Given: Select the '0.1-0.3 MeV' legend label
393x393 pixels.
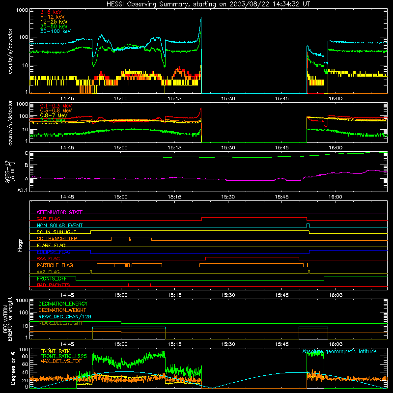Looking at the screenshot, I should tap(56, 106).
